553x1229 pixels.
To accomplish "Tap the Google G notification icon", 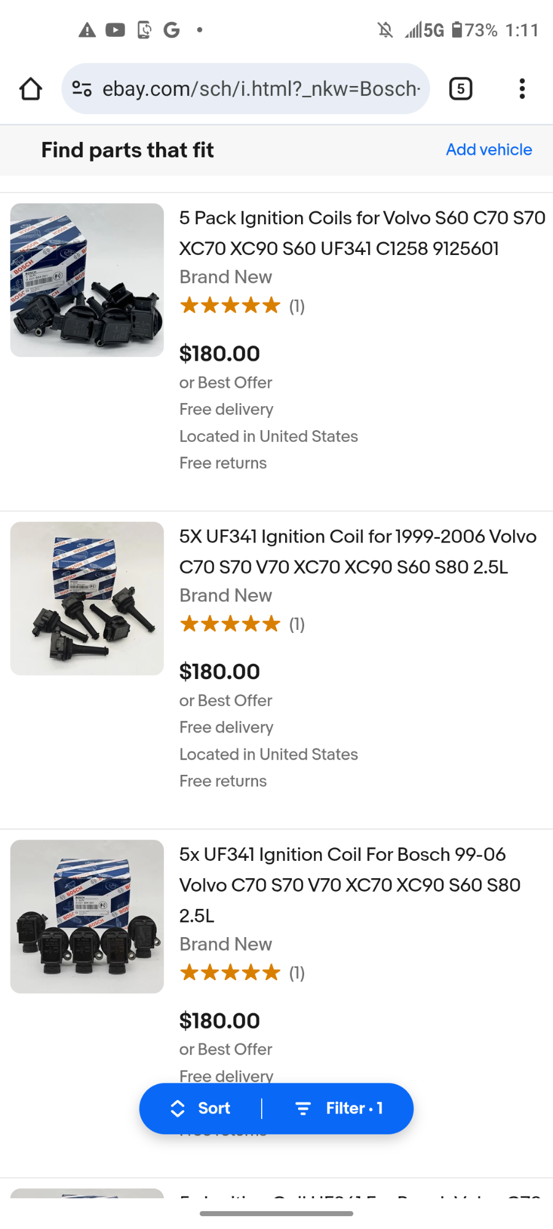I will point(171,29).
